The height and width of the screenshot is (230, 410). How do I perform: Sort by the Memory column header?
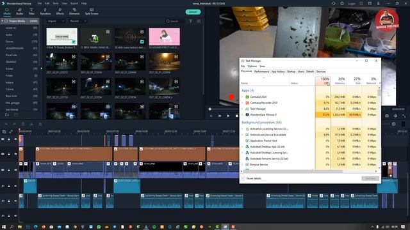click(339, 81)
